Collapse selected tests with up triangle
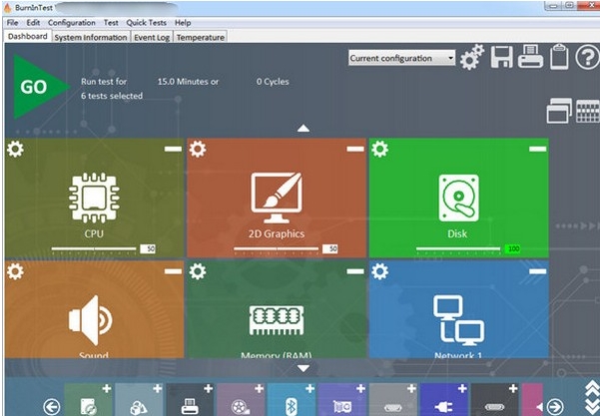Image resolution: width=600 pixels, height=416 pixels. coord(303,128)
